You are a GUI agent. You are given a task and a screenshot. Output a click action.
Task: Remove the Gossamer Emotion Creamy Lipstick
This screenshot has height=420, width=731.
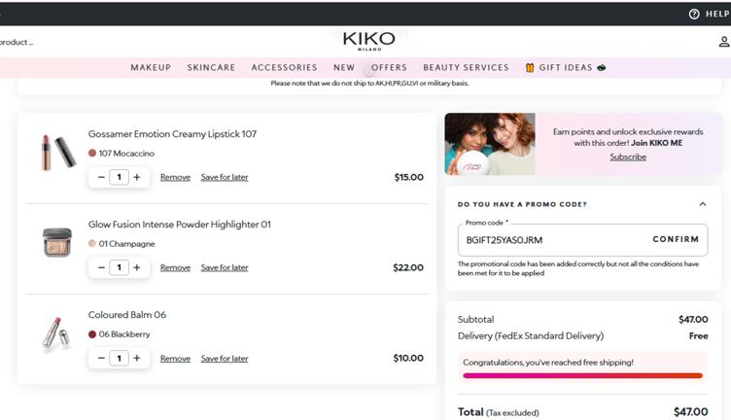[175, 177]
